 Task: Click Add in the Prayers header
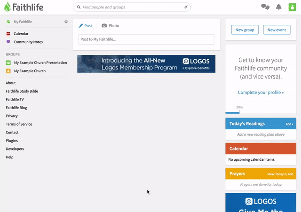pyautogui.click(x=291, y=174)
